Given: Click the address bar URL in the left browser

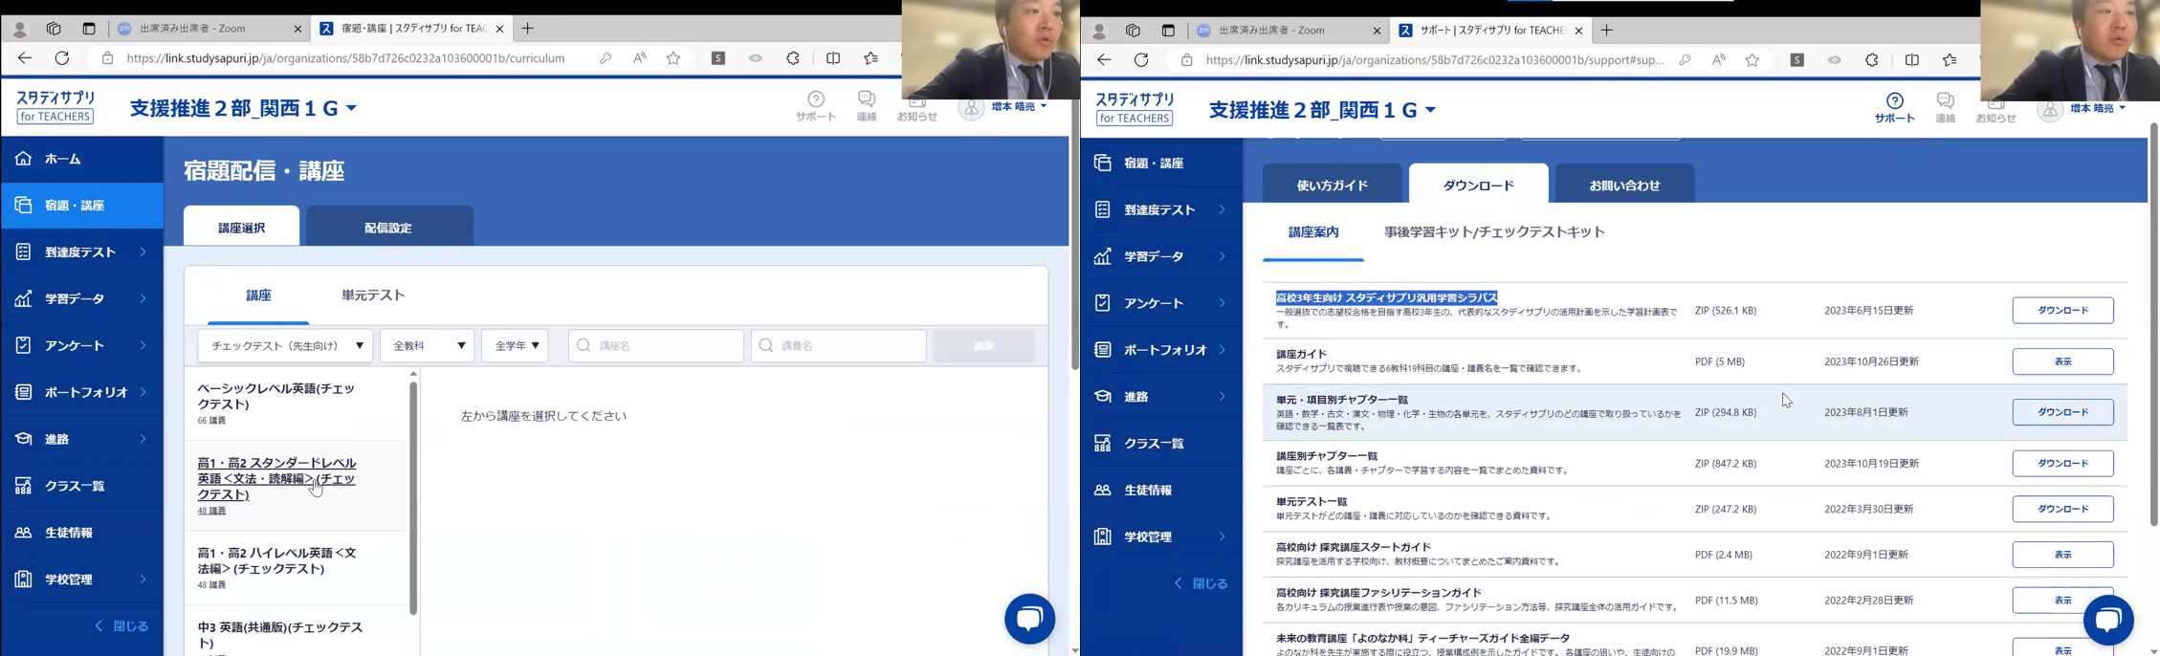Looking at the screenshot, I should point(345,58).
